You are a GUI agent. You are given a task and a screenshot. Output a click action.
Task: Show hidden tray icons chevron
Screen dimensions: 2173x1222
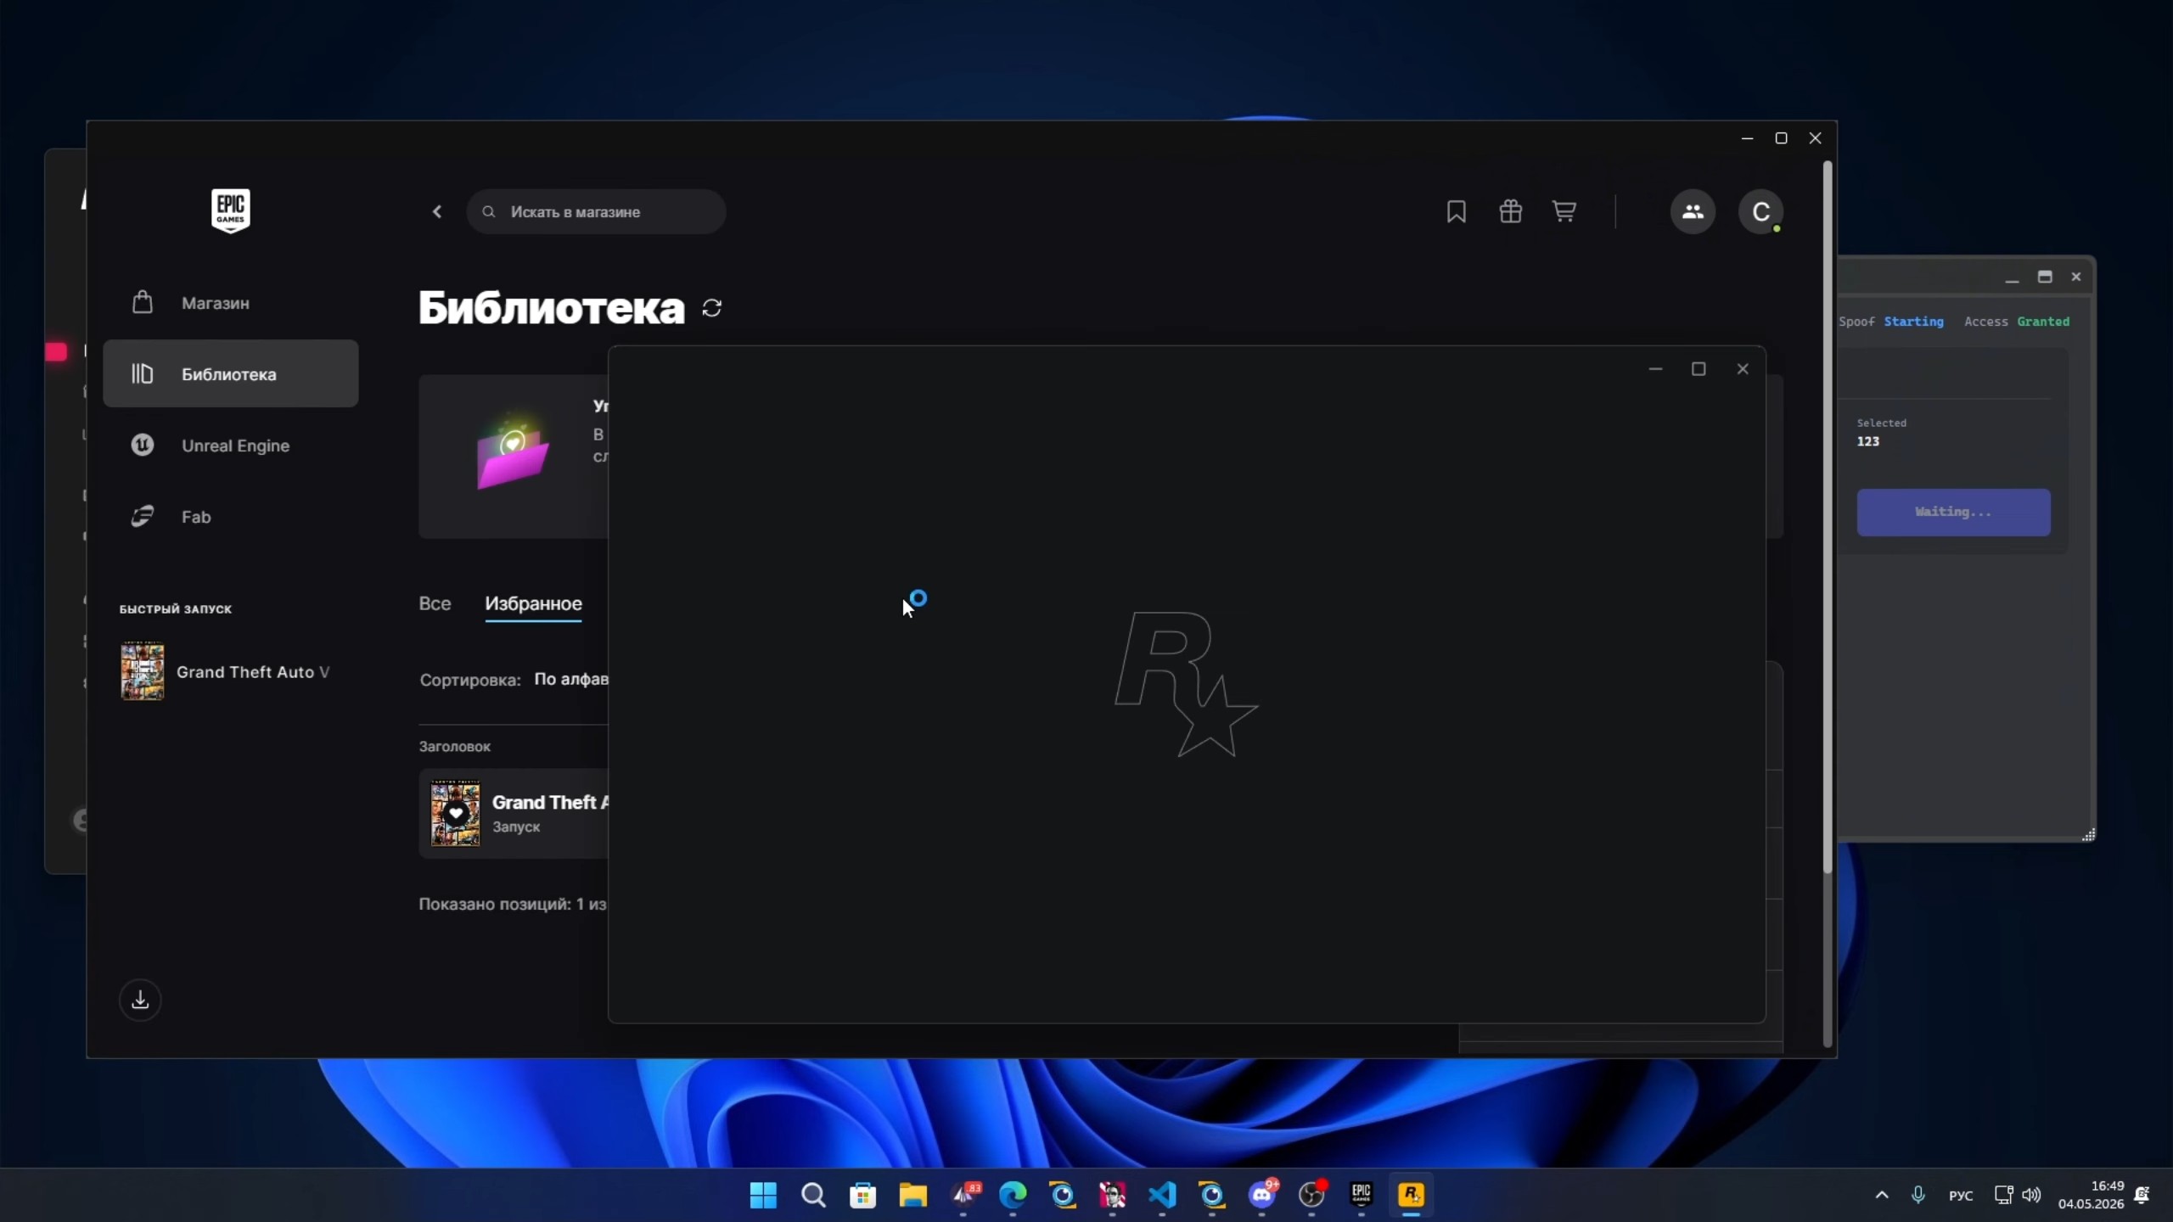1881,1195
